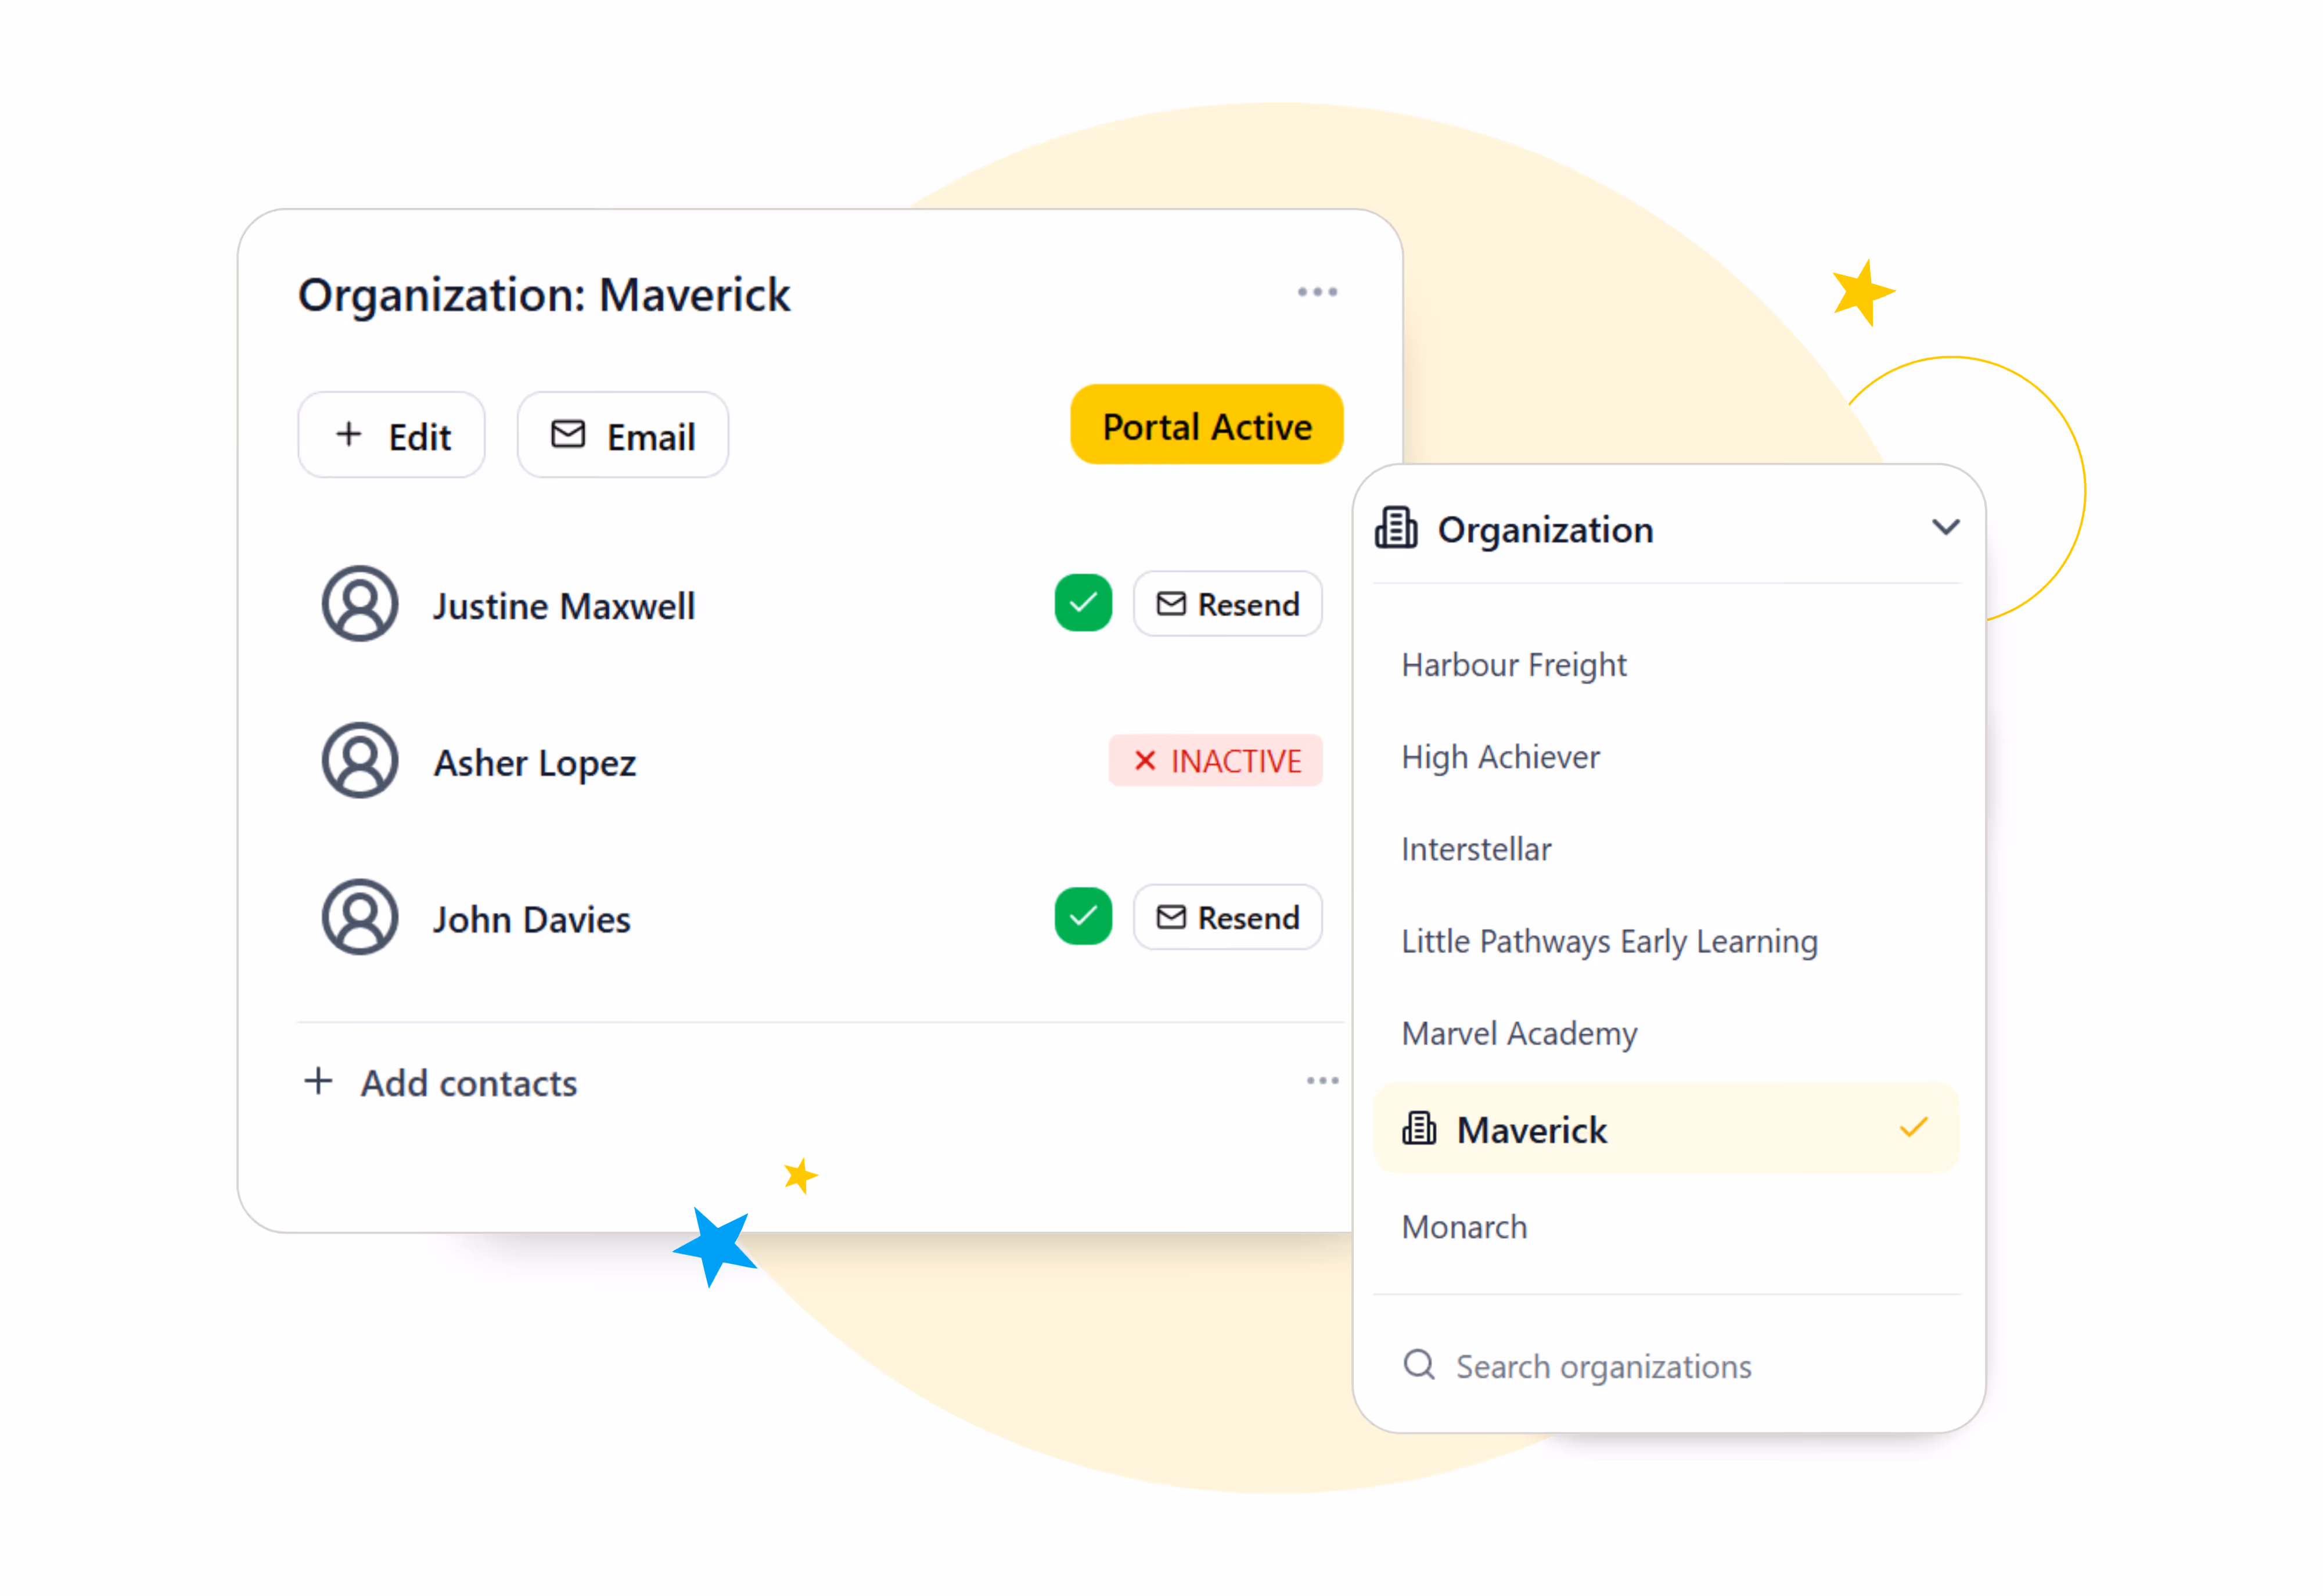Click the Justine Maxwell name
The height and width of the screenshot is (1596, 2323).
564,607
